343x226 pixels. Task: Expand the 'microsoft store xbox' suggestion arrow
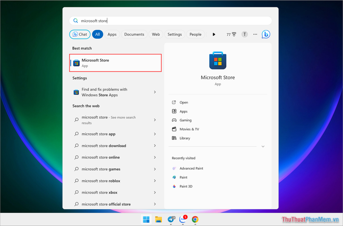[x=155, y=193]
